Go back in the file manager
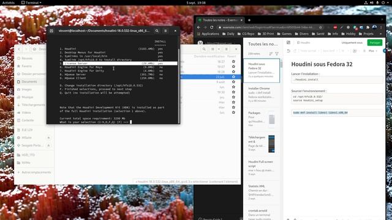This screenshot has height=220, width=392. [19, 49]
